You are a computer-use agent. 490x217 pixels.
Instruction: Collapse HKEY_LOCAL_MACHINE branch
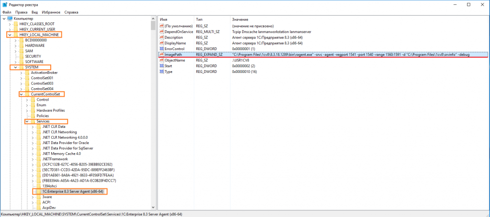pyautogui.click(x=10, y=34)
